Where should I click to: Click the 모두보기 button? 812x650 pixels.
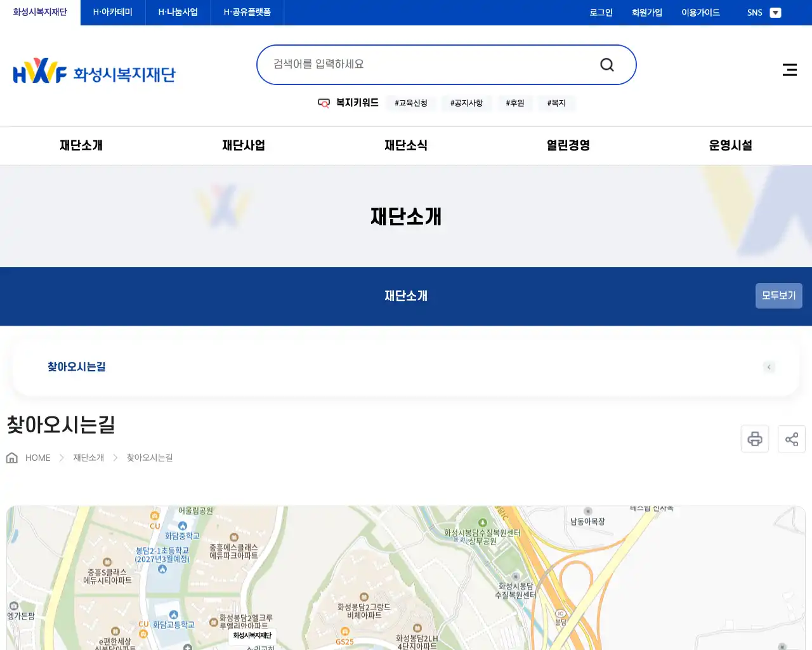click(778, 296)
